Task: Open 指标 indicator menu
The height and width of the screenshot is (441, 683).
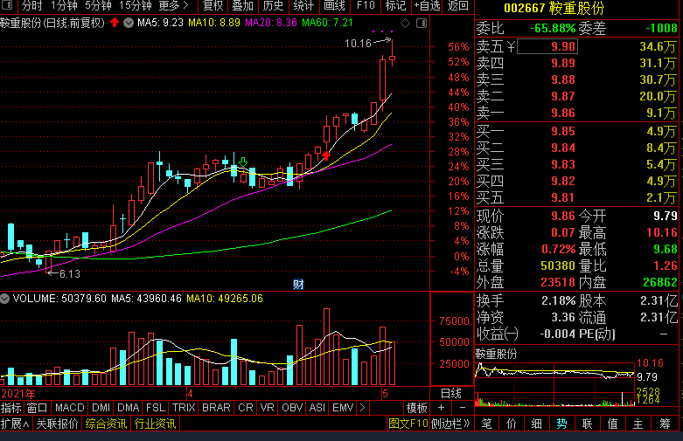Action: [11, 408]
